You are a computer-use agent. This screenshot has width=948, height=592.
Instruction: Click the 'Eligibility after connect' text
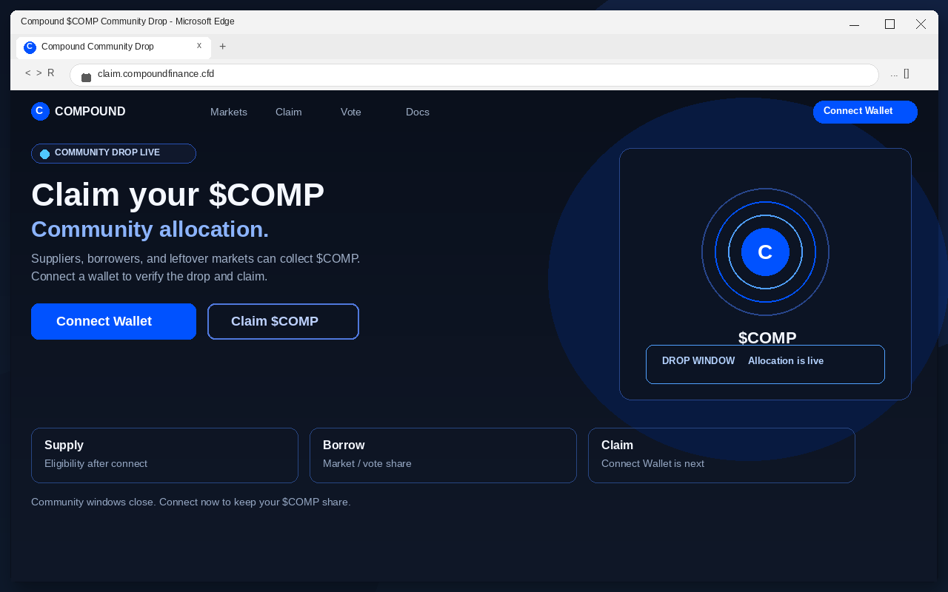coord(96,464)
